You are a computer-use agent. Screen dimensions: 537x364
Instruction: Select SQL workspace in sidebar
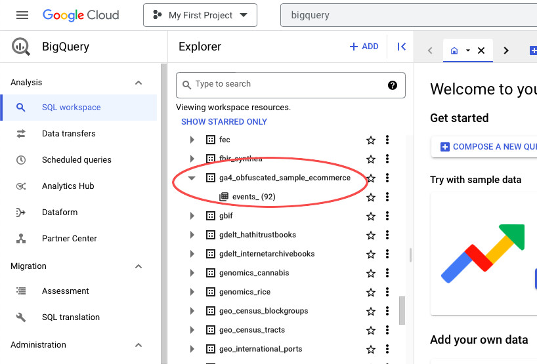(x=79, y=108)
